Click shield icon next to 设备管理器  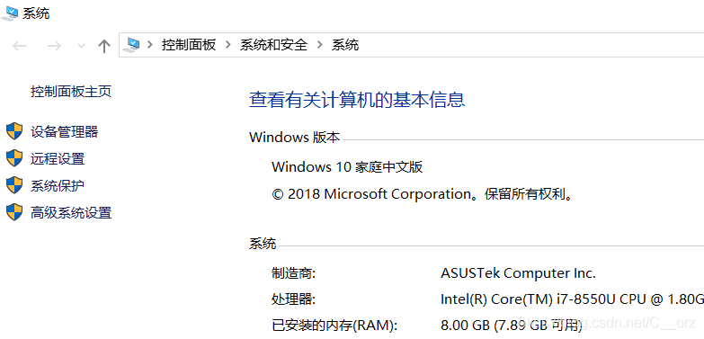click(x=14, y=131)
